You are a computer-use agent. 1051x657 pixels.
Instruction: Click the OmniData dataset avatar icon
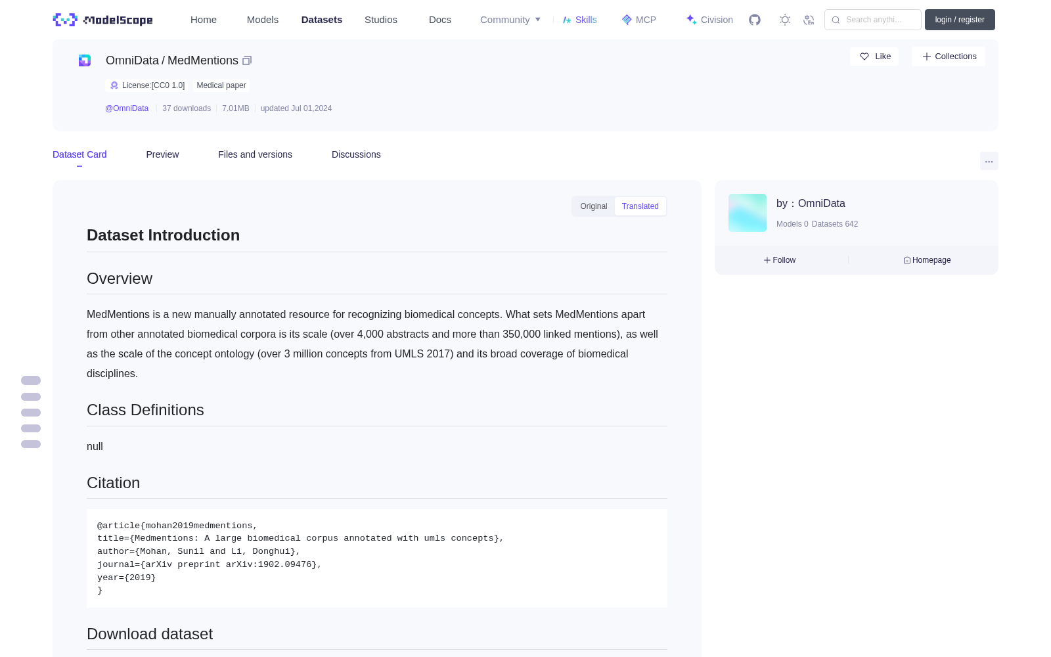click(85, 60)
